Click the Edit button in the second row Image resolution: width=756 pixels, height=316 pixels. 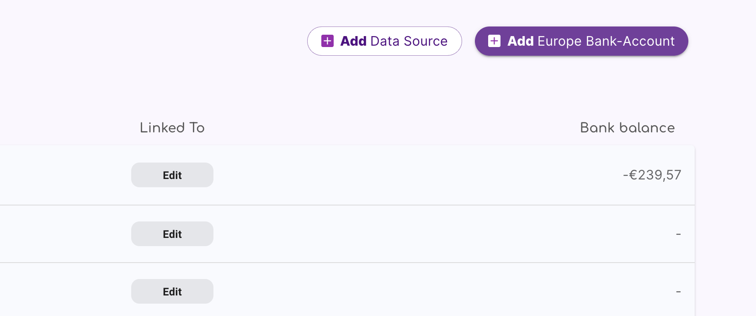172,234
